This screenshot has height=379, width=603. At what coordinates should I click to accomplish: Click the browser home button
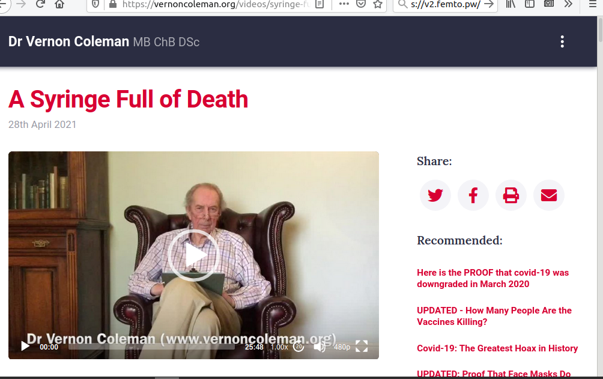59,4
